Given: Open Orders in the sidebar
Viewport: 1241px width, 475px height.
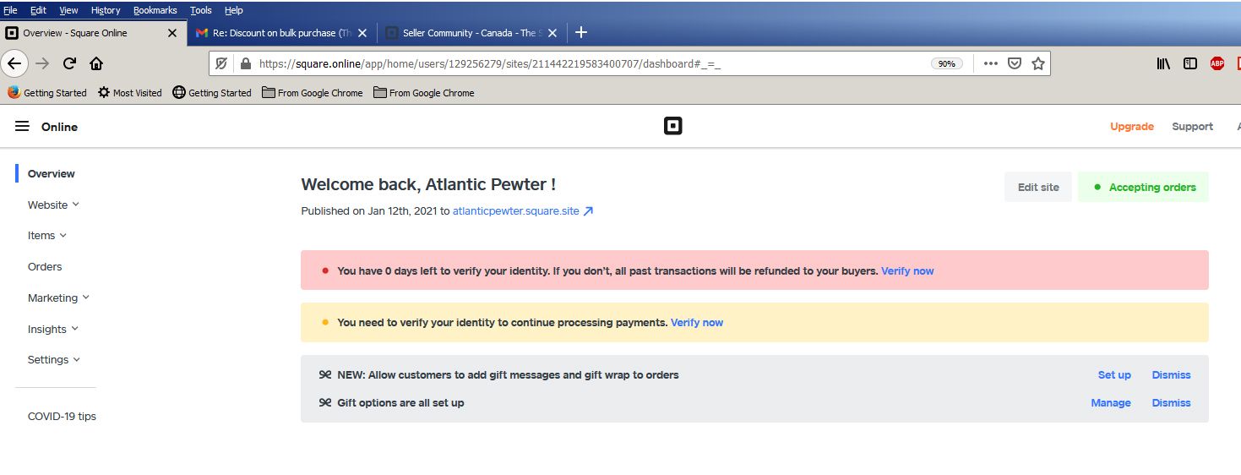Looking at the screenshot, I should (45, 266).
